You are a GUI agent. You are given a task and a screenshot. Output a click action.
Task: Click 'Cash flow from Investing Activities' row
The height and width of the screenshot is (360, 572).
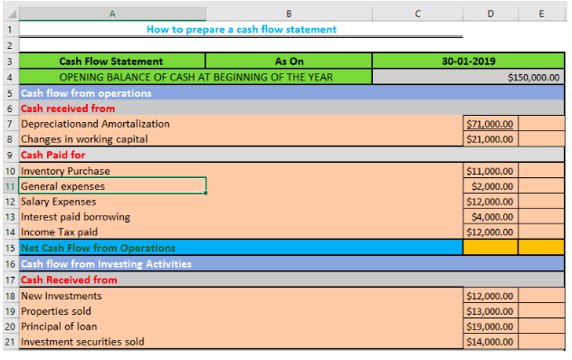pyautogui.click(x=291, y=264)
